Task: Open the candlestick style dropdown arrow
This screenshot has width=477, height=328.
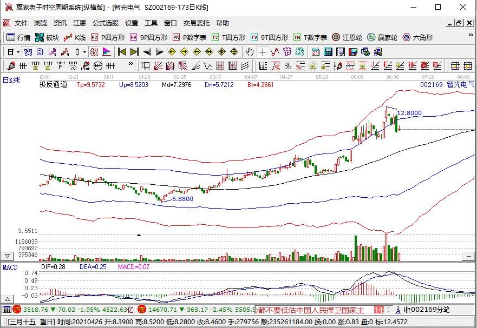Action: 84,52
